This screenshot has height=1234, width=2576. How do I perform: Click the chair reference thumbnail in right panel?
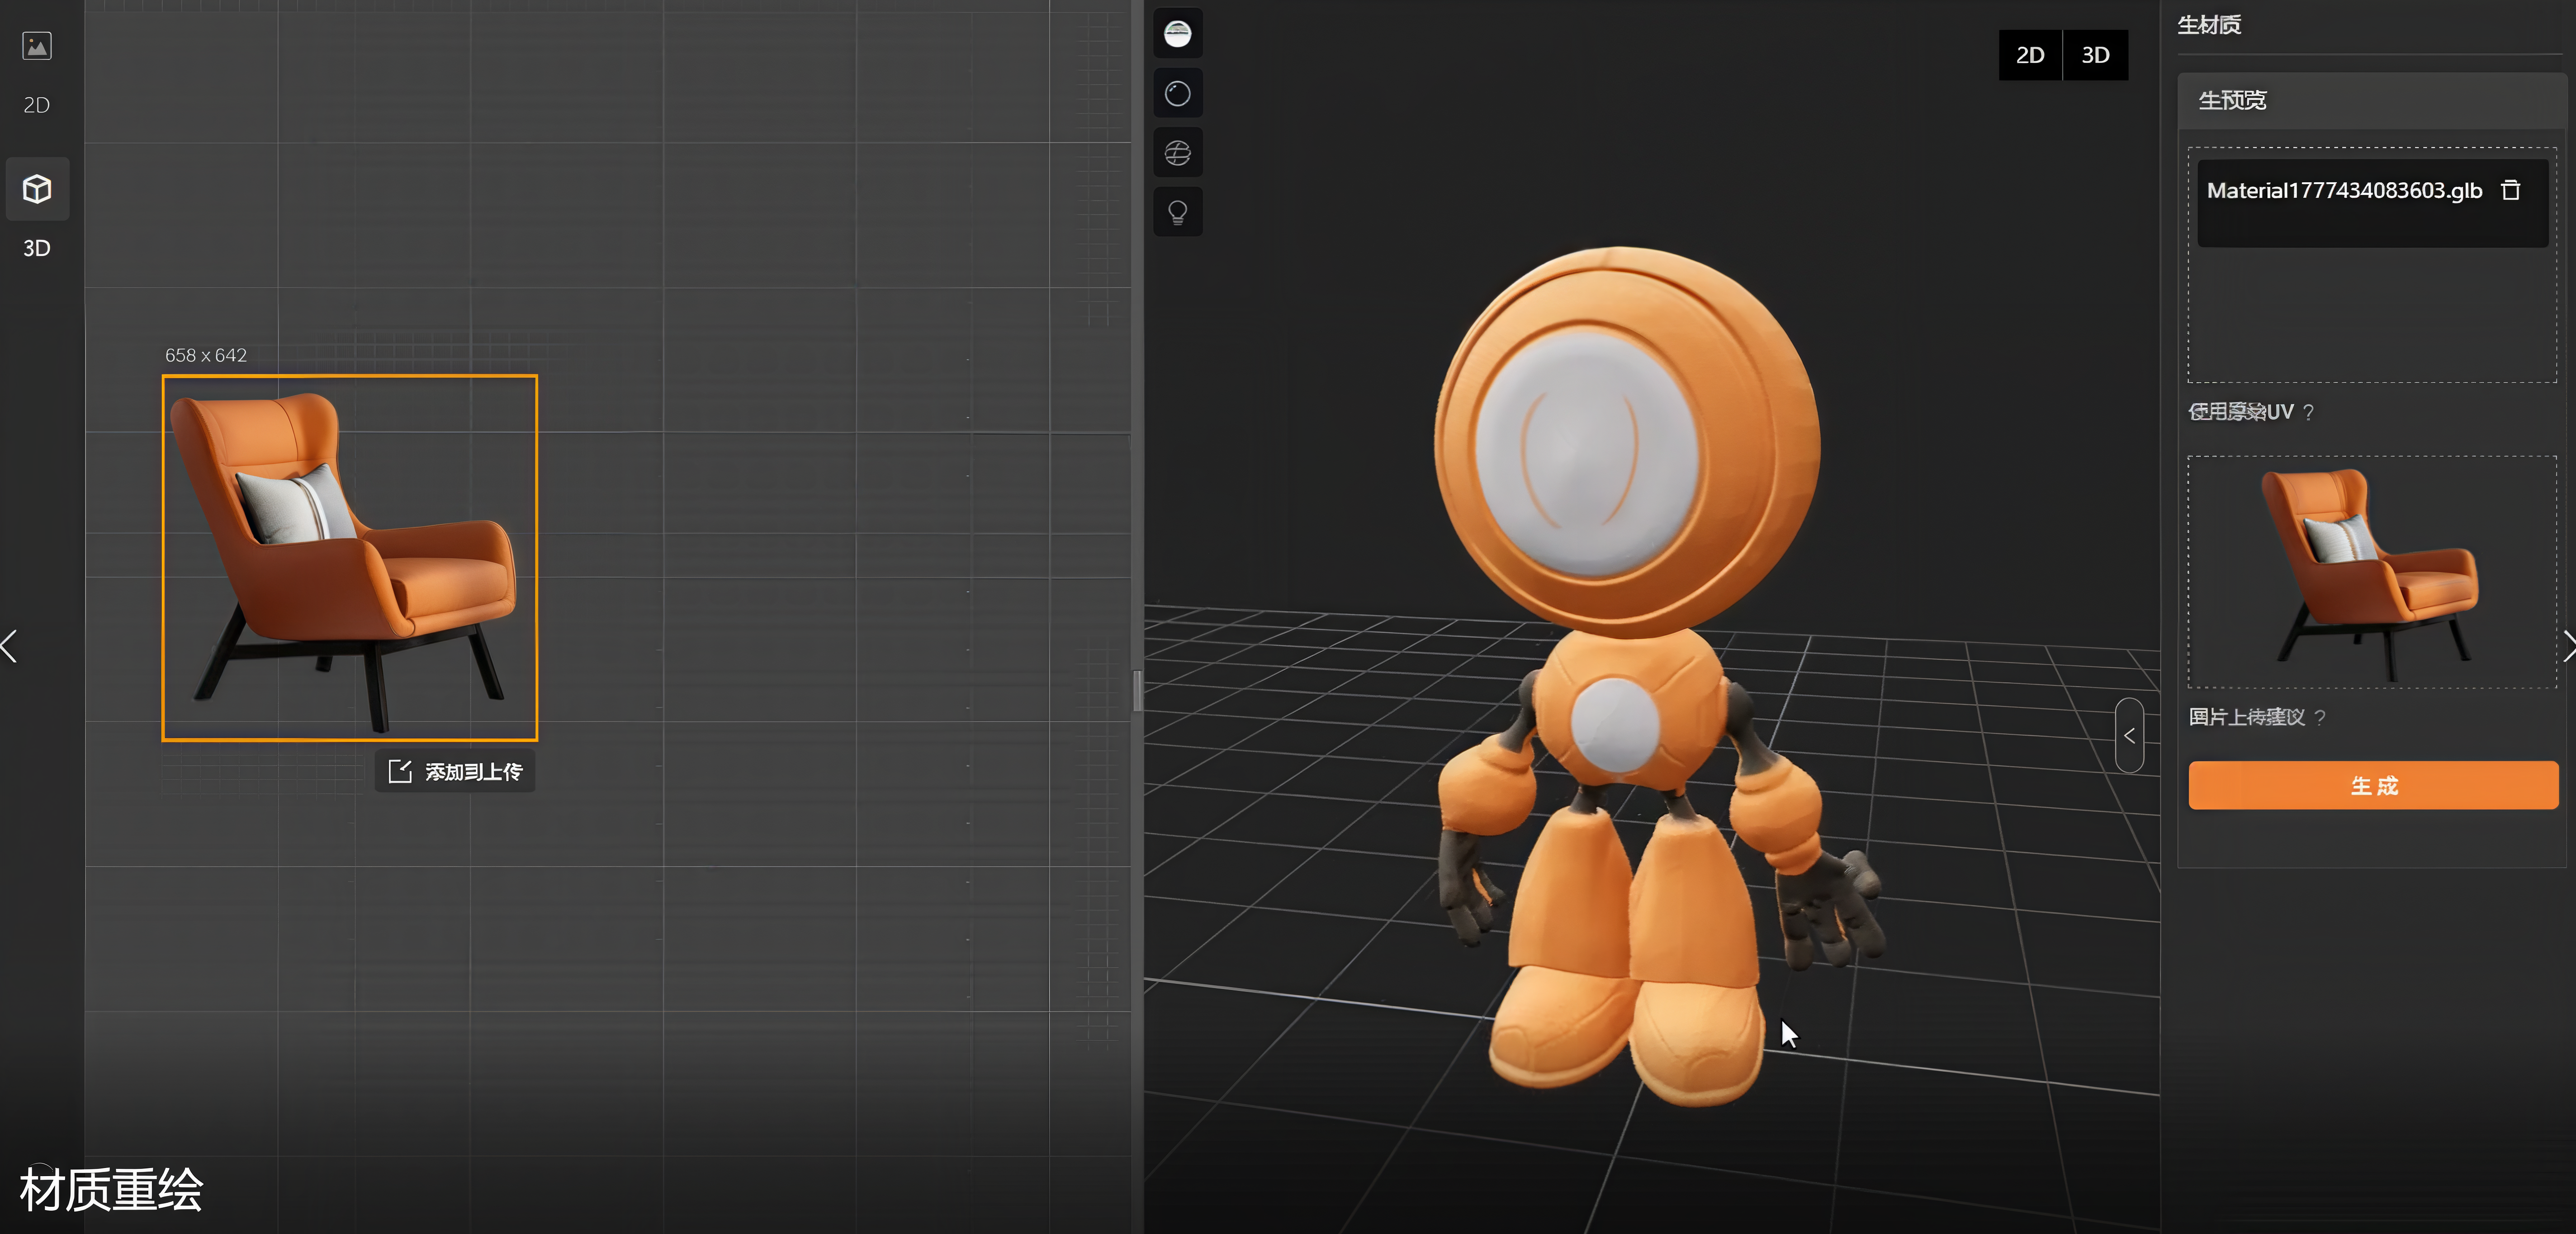2372,572
